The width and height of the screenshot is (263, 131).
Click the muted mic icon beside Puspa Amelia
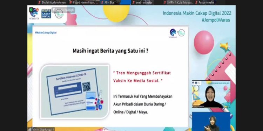196,2
